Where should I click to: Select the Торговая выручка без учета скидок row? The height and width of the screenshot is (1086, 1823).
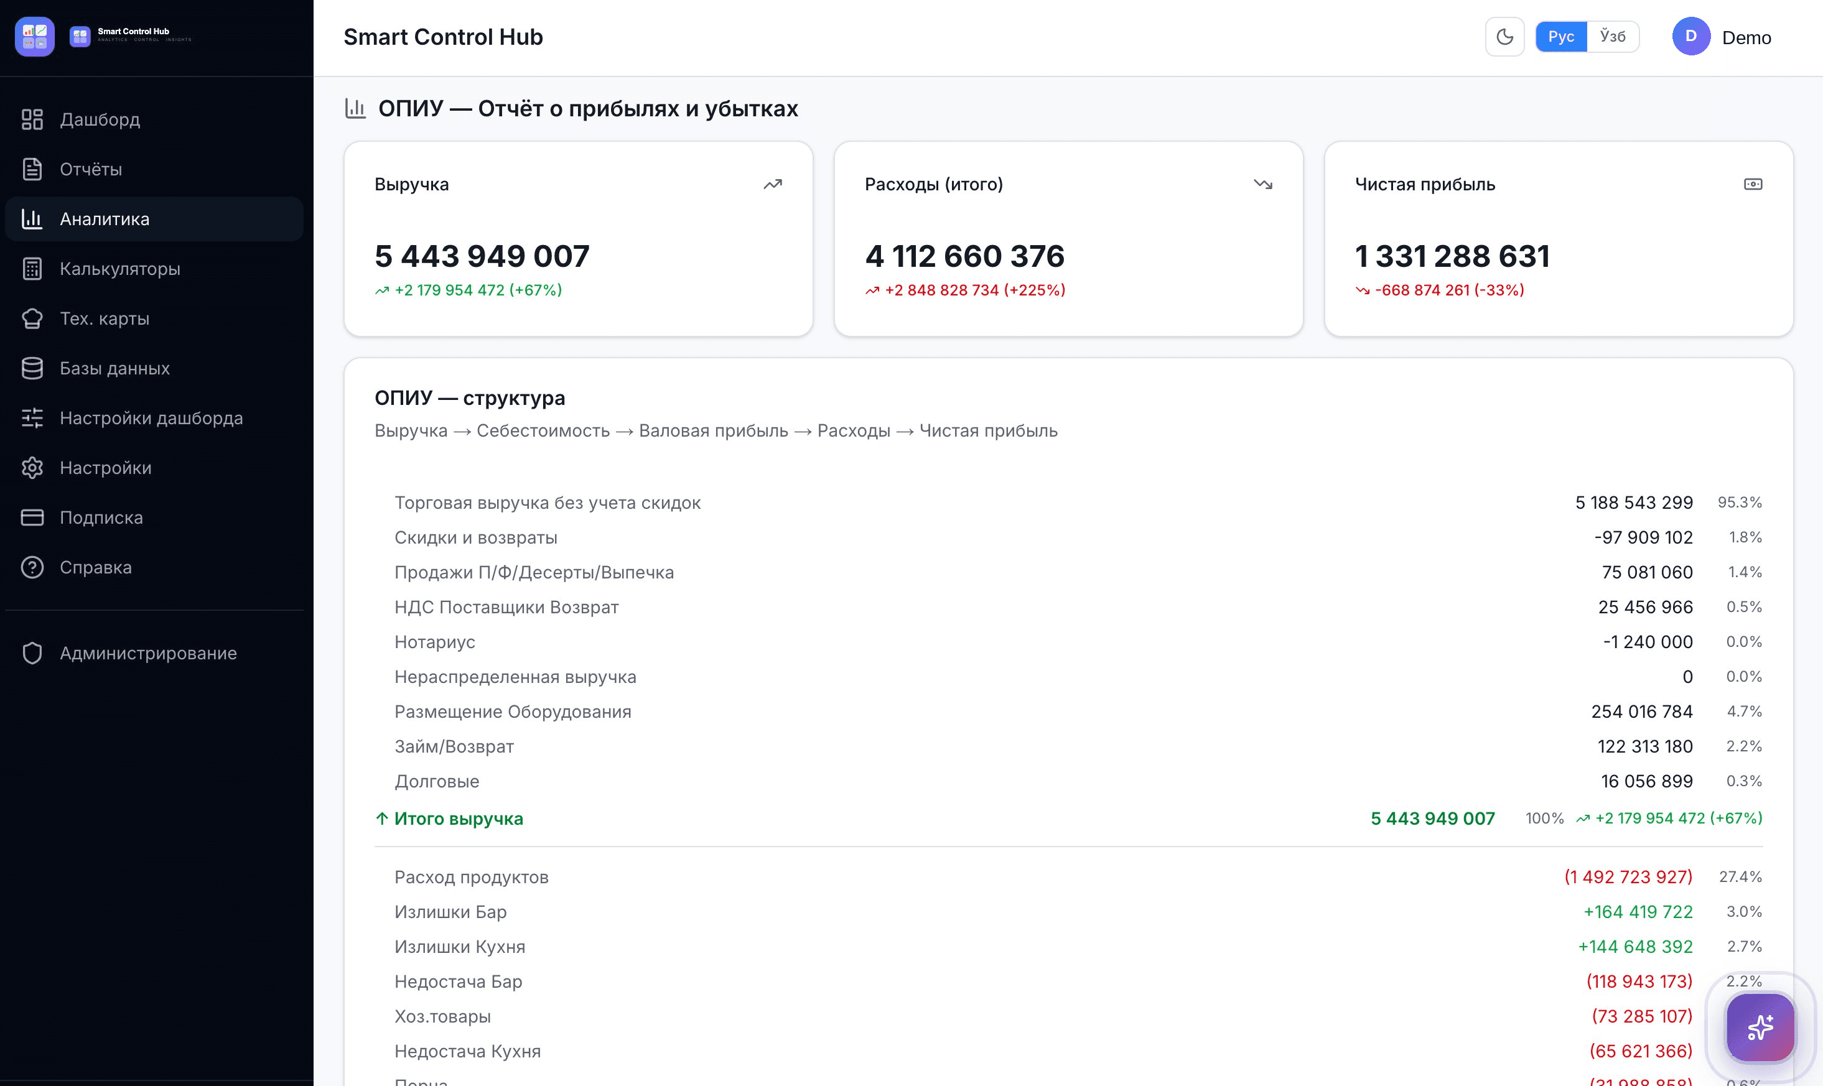(x=1068, y=503)
